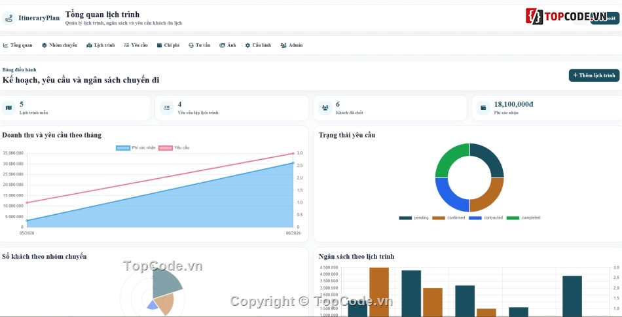Click the '35.000.000' axis value

(13, 153)
